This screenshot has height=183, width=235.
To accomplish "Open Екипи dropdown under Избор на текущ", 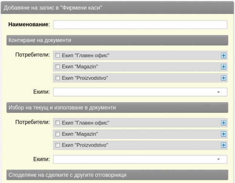I will pyautogui.click(x=140, y=159).
